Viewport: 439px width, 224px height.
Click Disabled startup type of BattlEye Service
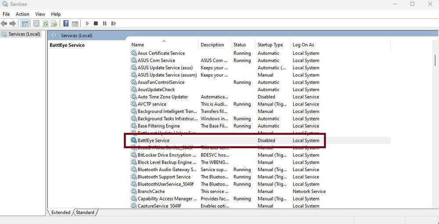266,140
